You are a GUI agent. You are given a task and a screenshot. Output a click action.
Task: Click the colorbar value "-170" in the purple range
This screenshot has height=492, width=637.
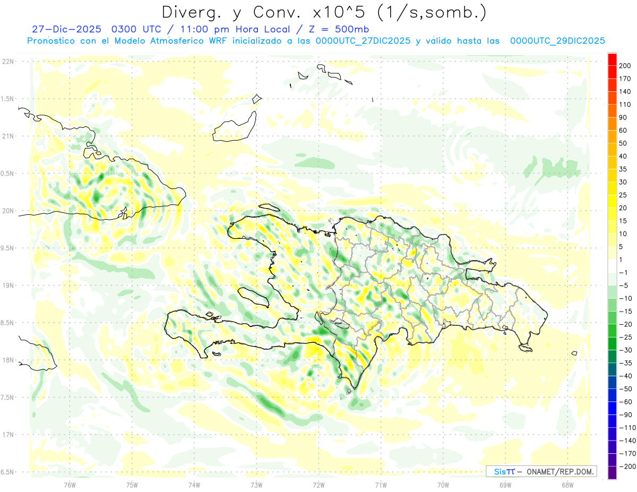click(x=627, y=453)
